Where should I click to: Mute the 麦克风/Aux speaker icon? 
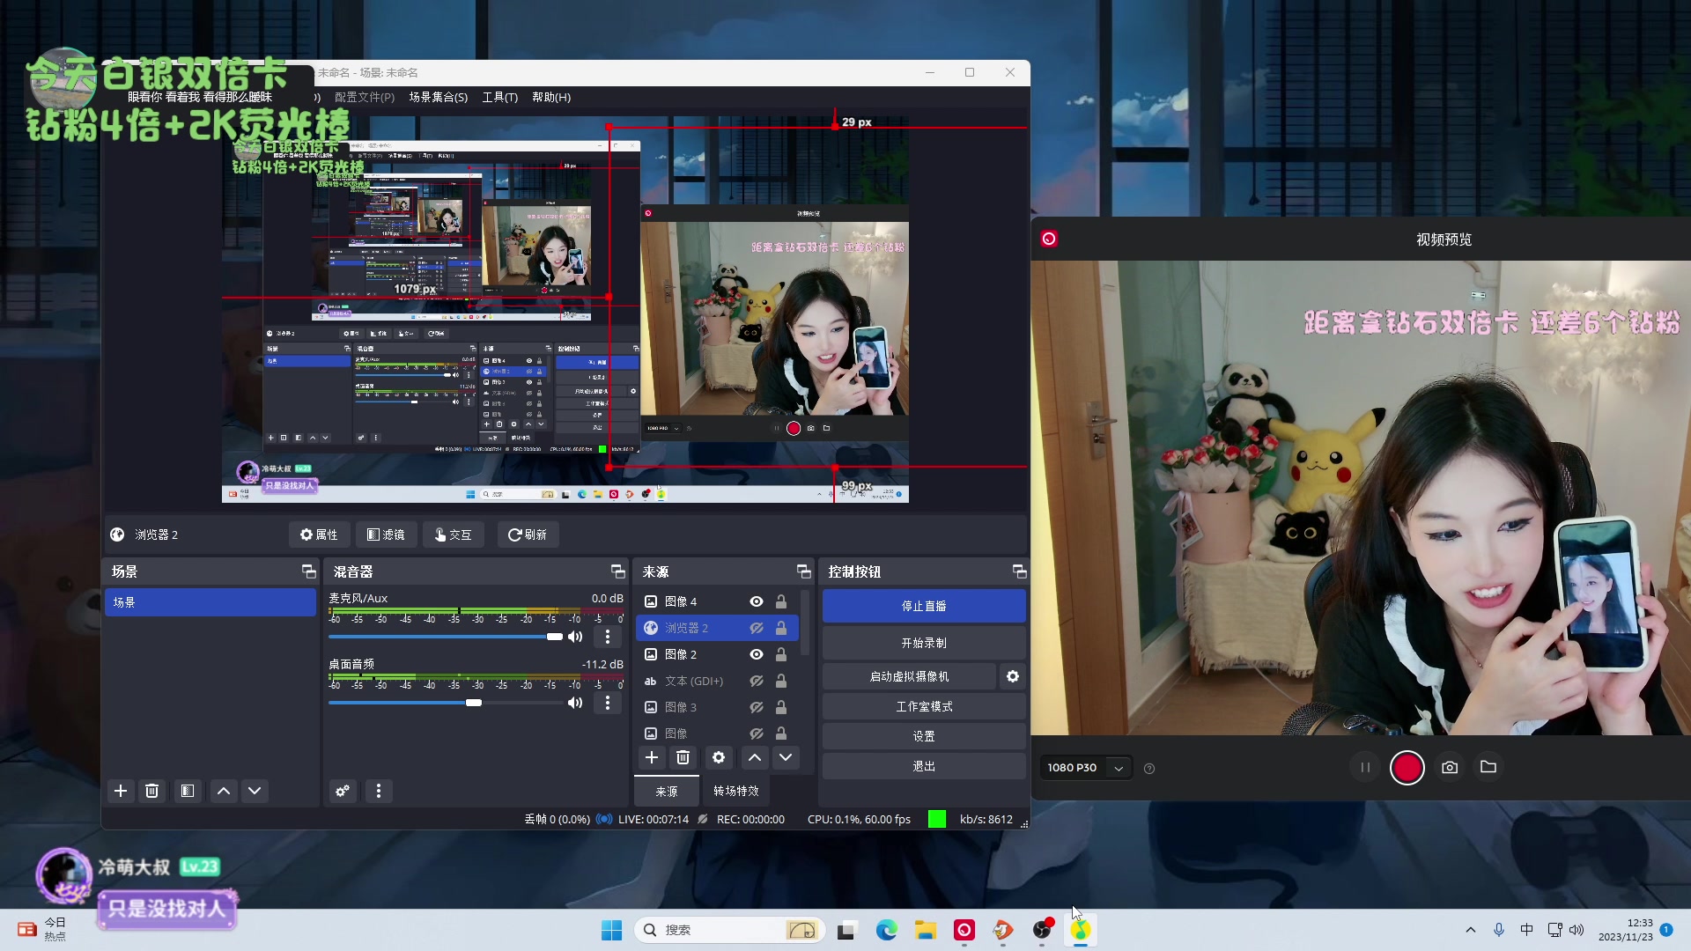575,637
